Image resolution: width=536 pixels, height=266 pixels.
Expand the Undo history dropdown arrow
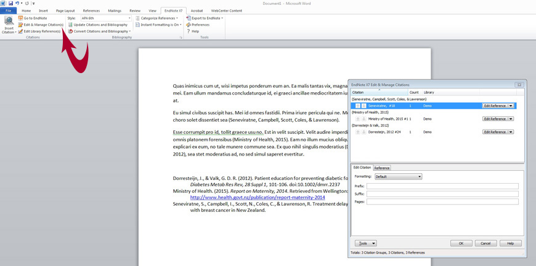tap(21, 3)
